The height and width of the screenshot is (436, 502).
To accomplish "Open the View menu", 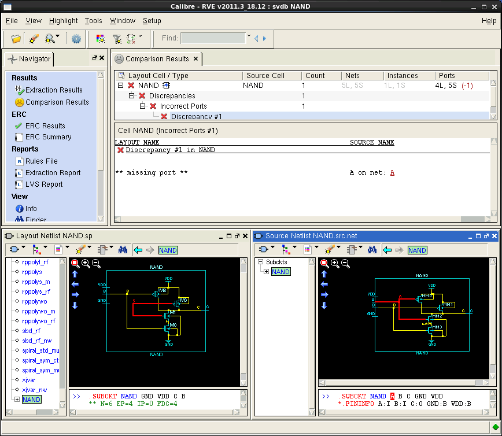I will click(34, 21).
